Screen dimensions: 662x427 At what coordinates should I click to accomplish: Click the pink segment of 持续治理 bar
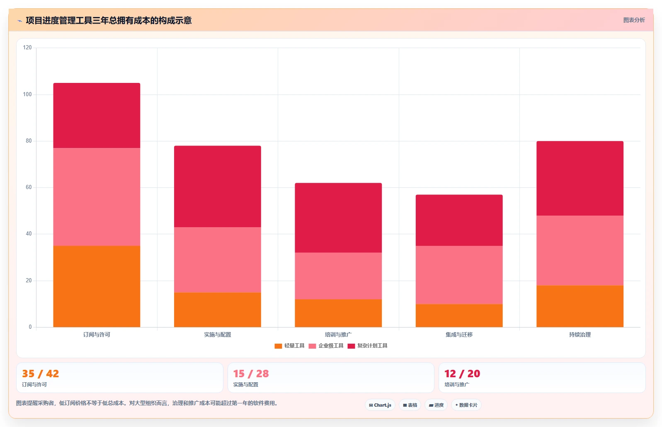click(580, 250)
